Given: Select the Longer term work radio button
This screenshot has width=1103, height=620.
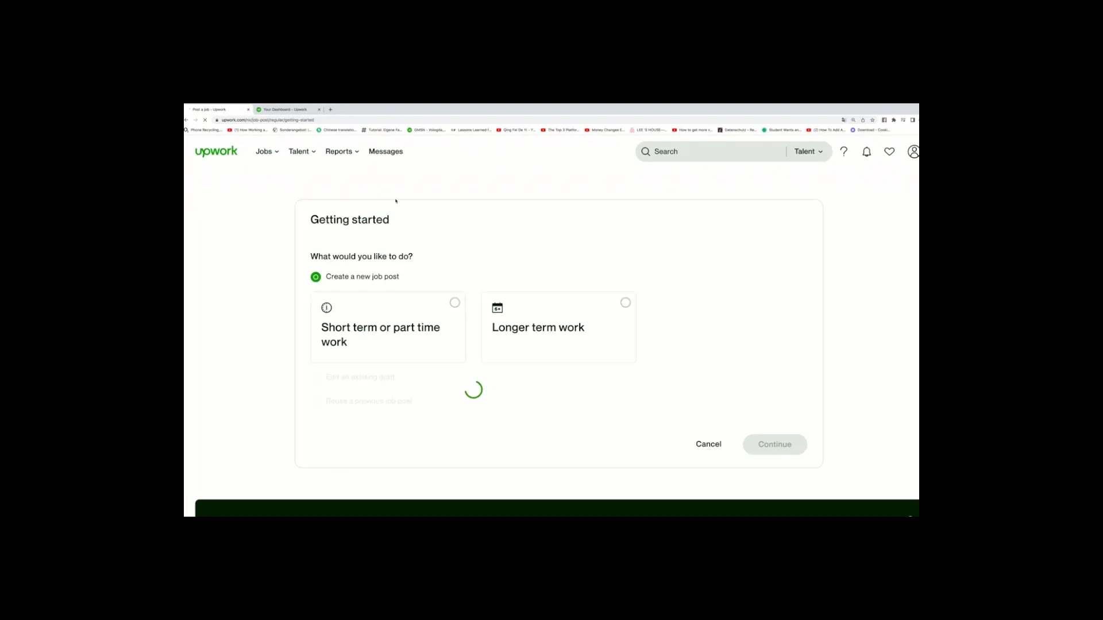Looking at the screenshot, I should coord(625,302).
